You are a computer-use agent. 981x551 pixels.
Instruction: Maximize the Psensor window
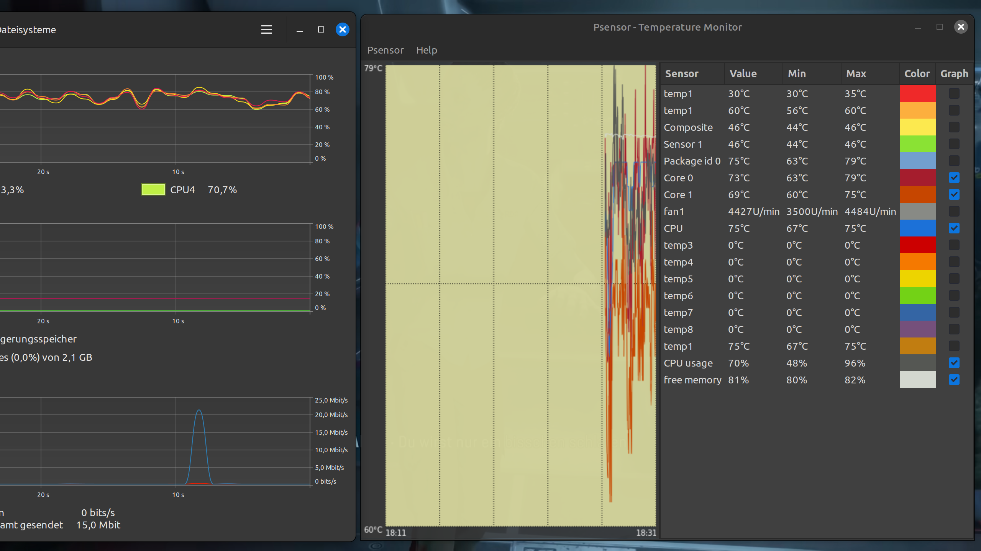(x=939, y=27)
